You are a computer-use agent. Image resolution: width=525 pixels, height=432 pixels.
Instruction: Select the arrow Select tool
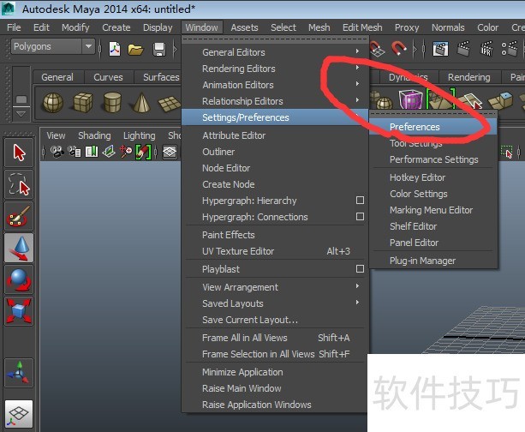[19, 153]
